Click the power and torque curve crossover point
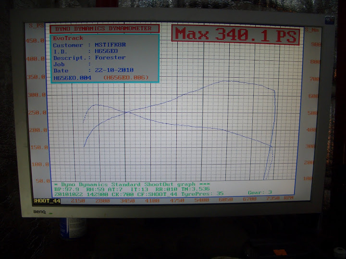 tap(126, 113)
